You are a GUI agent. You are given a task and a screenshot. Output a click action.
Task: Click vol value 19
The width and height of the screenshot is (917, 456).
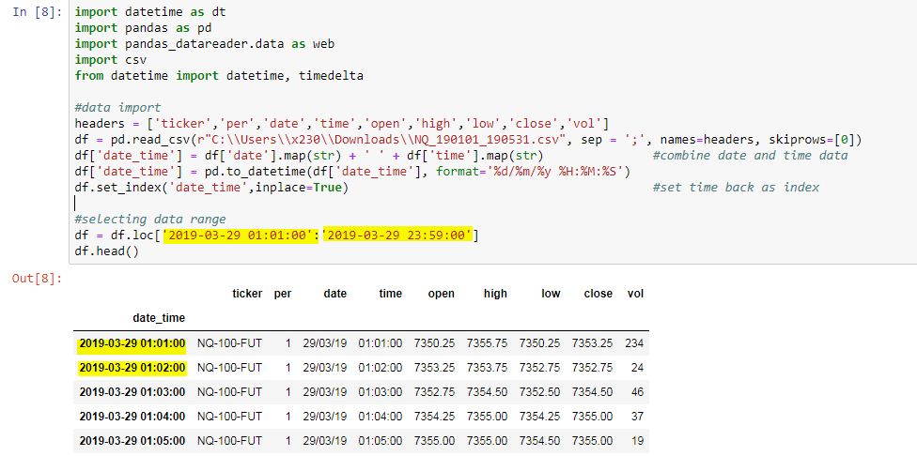[637, 441]
